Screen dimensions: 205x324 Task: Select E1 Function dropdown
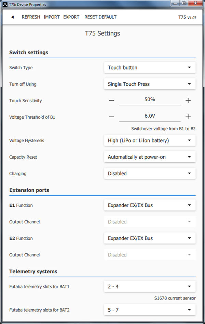point(150,205)
